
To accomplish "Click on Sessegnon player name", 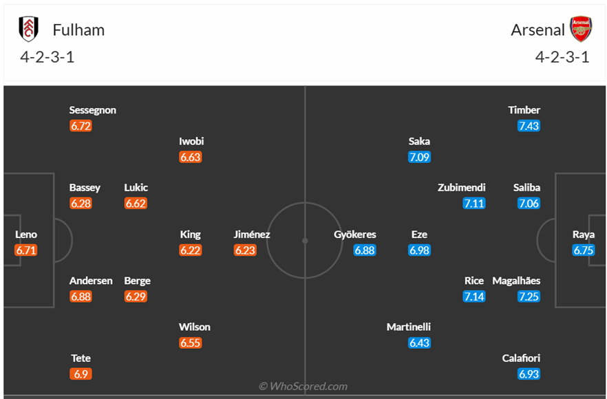I will (x=93, y=110).
